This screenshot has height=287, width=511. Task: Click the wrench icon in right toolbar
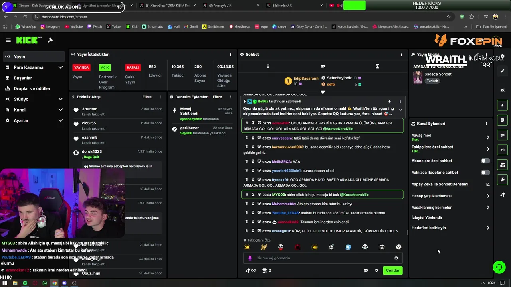pyautogui.click(x=502, y=180)
